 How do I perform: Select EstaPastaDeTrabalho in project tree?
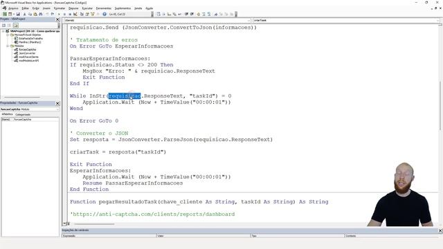[x=30, y=39]
